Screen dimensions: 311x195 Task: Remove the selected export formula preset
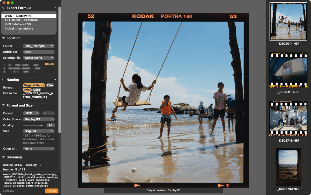51,32
